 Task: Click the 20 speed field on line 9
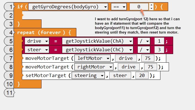coord(142,75)
